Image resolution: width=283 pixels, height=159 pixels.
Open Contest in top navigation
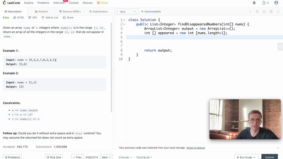tap(74, 3)
